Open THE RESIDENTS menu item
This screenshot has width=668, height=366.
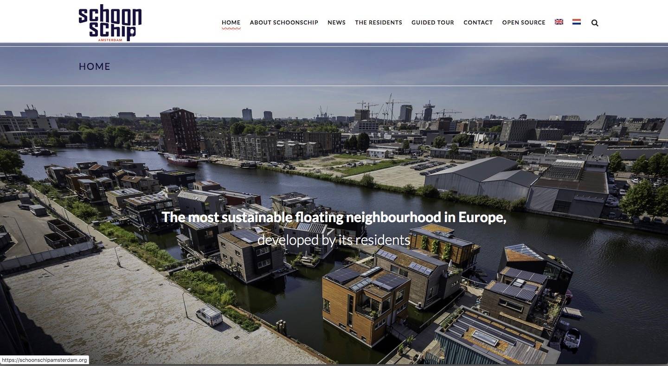pyautogui.click(x=379, y=22)
